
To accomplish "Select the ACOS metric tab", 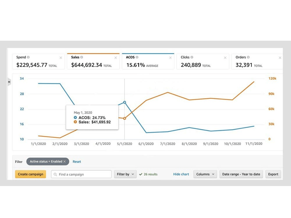I will [x=148, y=61].
